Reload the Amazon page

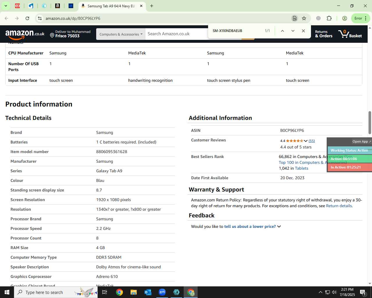27,18
